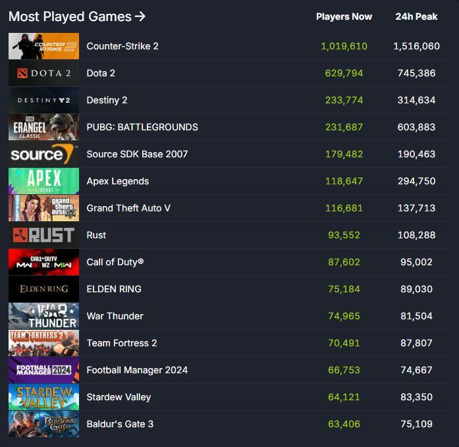The height and width of the screenshot is (447, 459).
Task: Select the Team Fortress 2 title
Action: click(x=122, y=343)
